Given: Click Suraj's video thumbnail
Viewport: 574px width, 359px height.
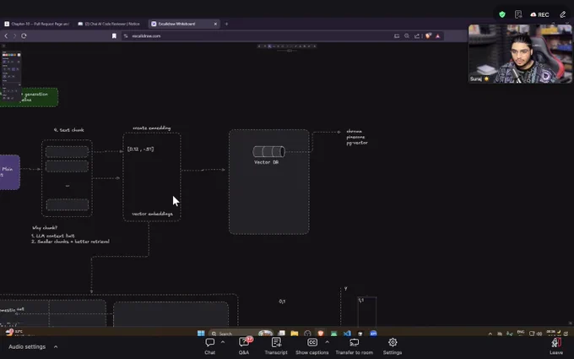Looking at the screenshot, I should (520, 54).
